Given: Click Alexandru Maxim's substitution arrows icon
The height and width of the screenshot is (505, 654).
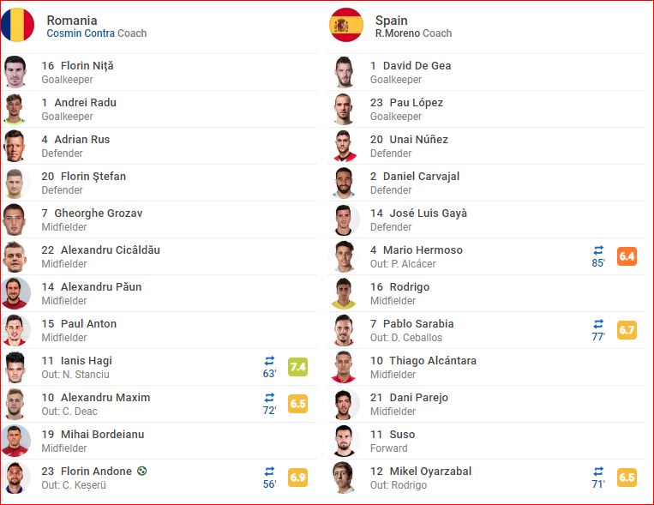Looking at the screenshot, I should click(270, 398).
